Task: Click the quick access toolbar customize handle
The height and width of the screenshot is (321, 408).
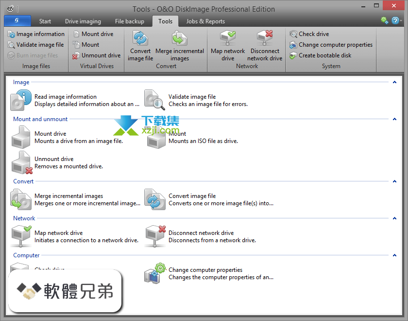Action: pyautogui.click(x=17, y=9)
